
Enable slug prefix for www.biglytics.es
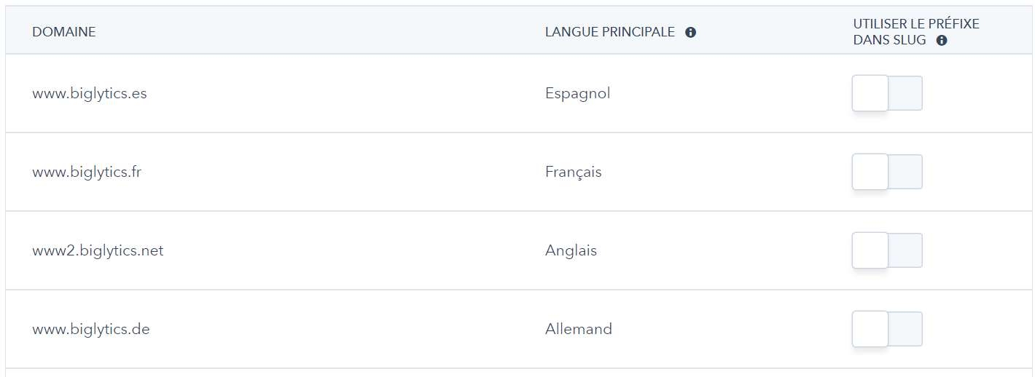(887, 93)
